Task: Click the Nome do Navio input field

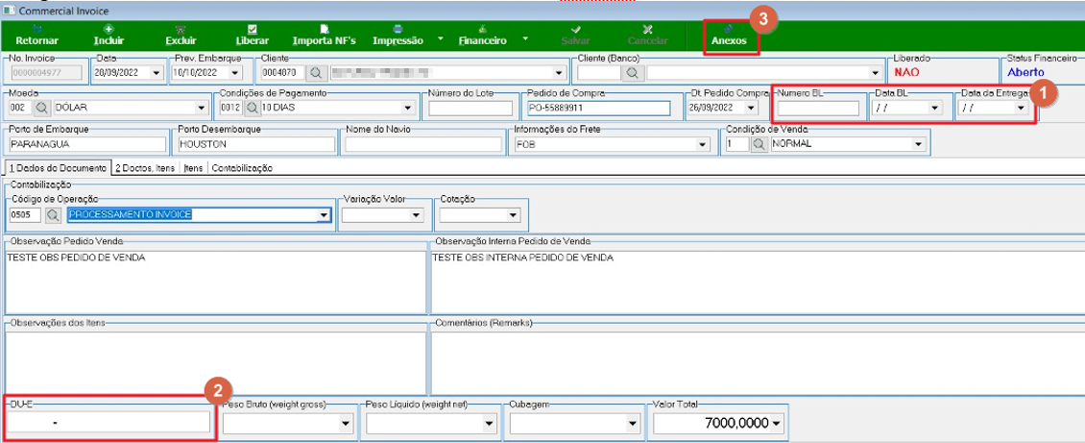Action: tap(423, 144)
